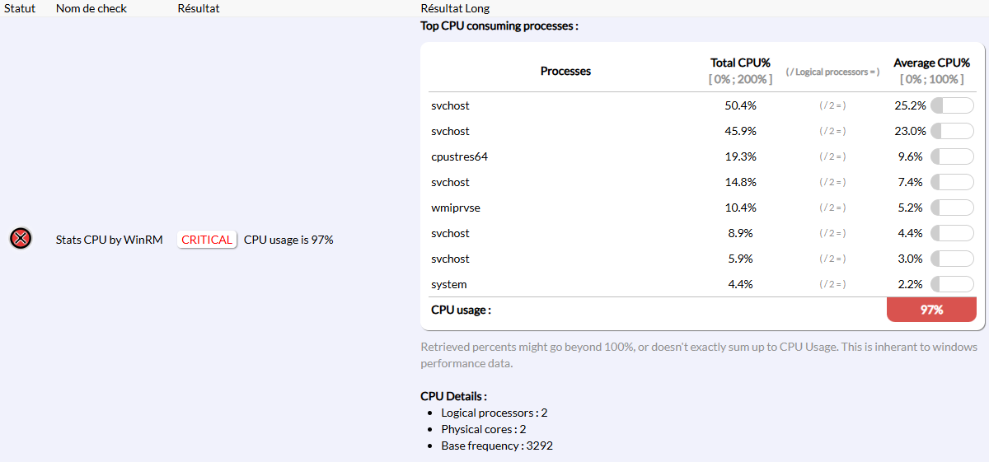Click the Statut column header
The image size is (989, 462).
click(x=19, y=8)
